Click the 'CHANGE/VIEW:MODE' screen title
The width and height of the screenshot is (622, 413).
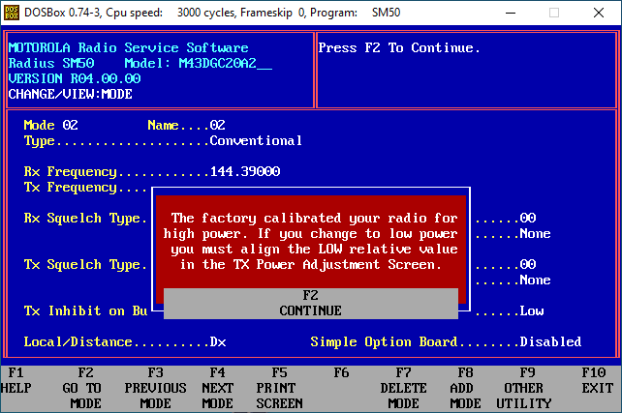[70, 94]
